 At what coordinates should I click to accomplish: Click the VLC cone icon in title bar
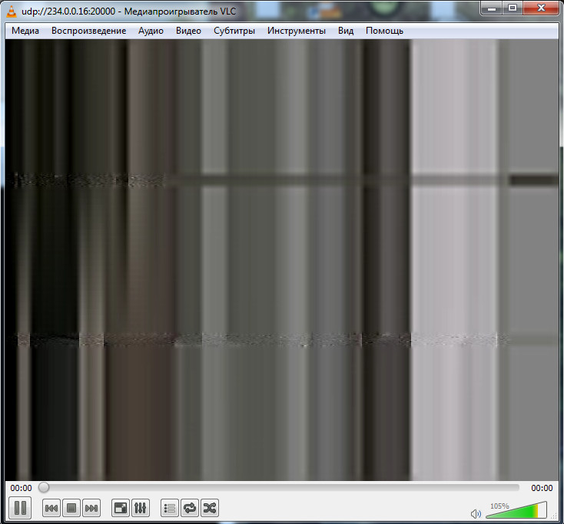12,12
